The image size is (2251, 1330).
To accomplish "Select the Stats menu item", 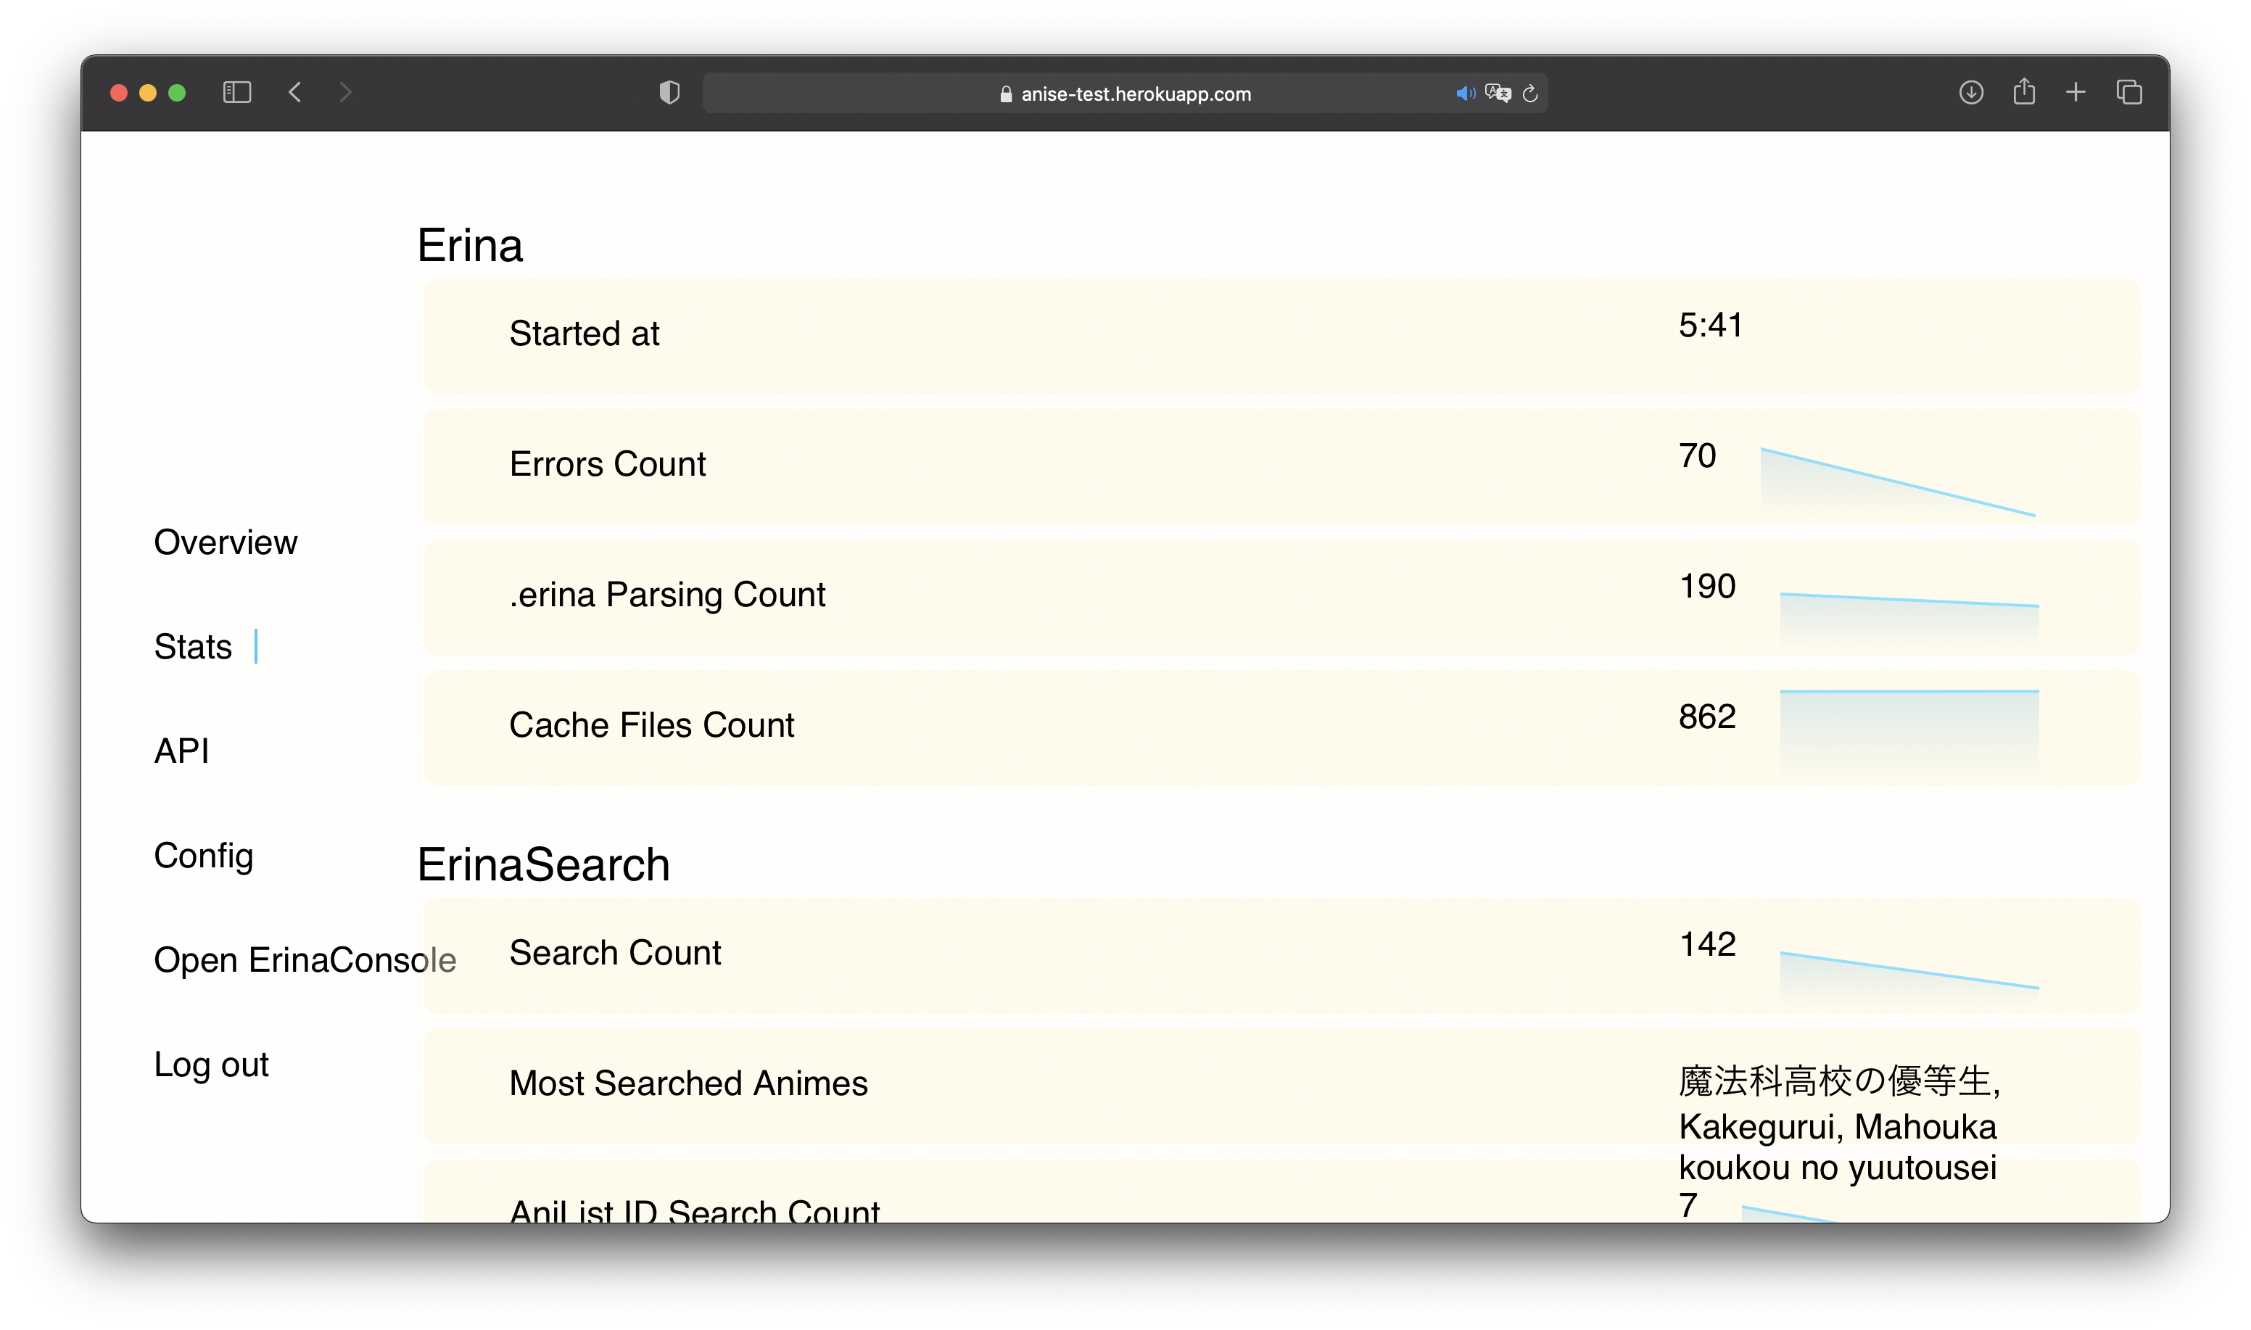I will 193,646.
